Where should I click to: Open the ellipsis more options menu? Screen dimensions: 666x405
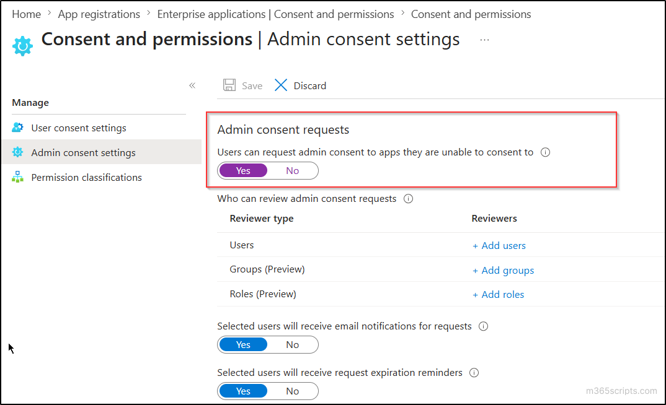[x=485, y=40]
